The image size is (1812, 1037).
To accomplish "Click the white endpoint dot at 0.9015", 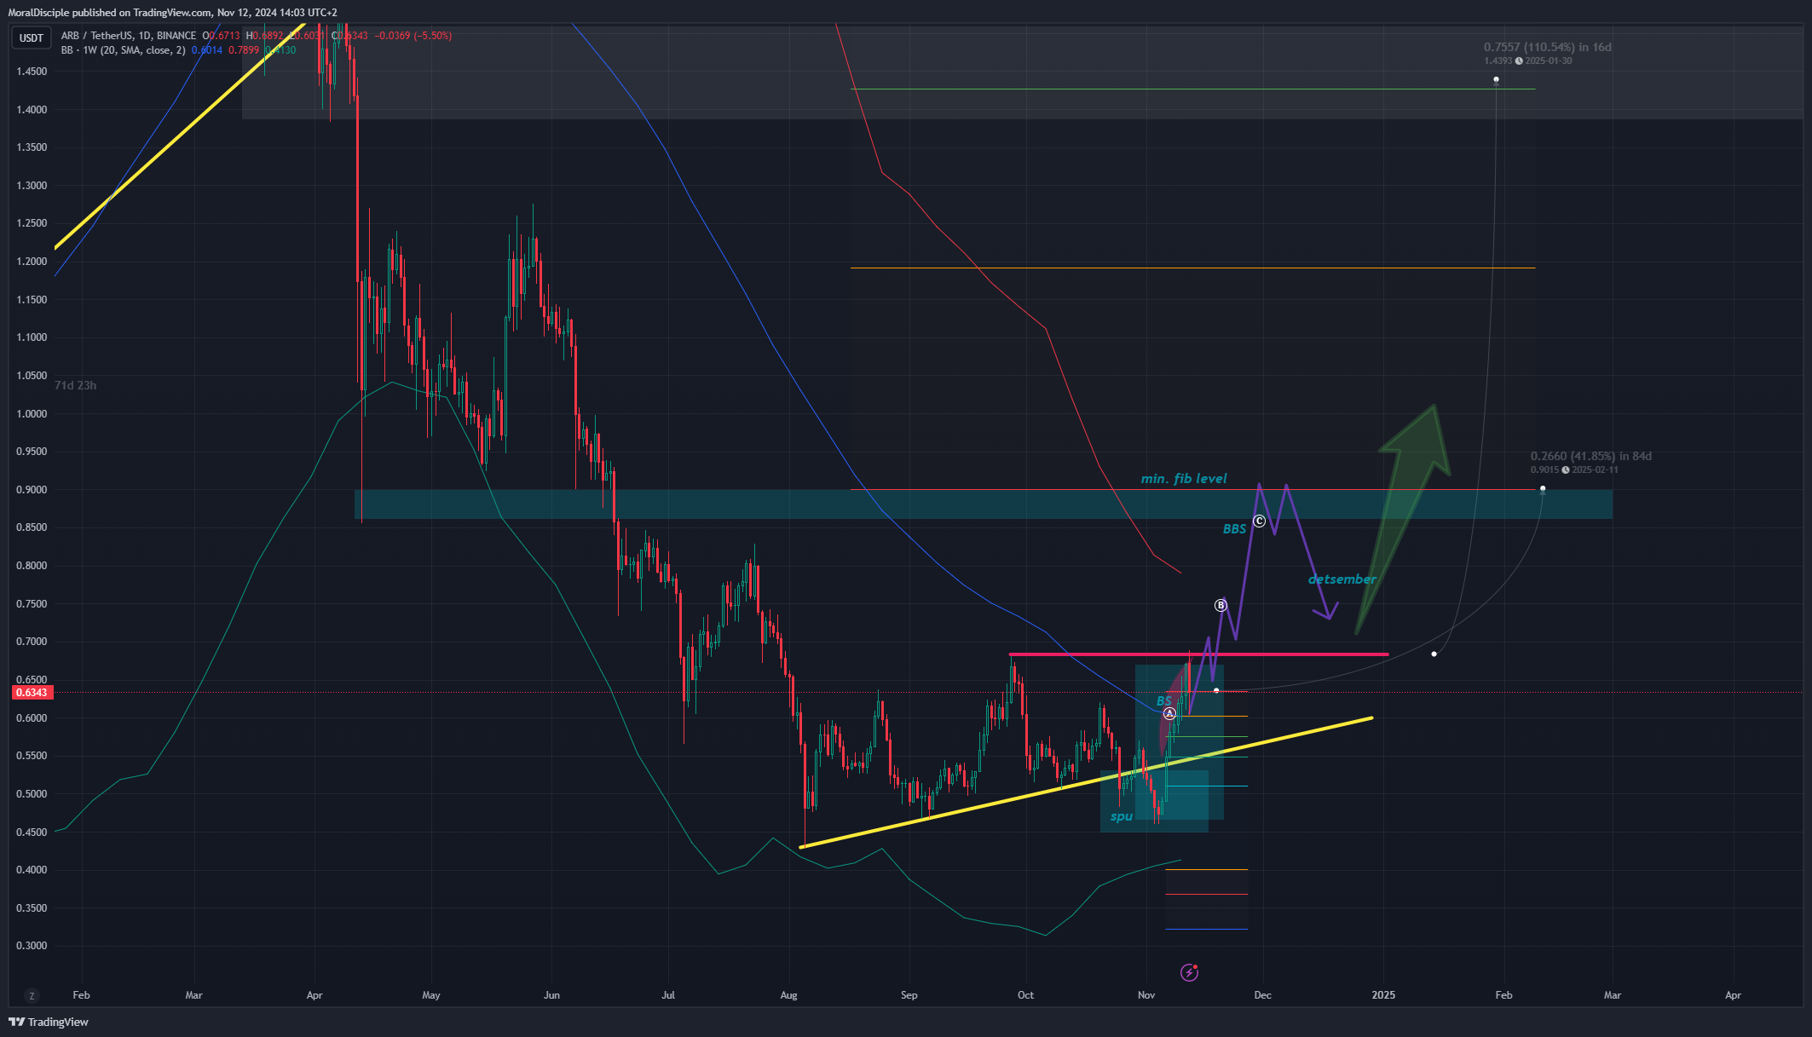I will 1543,489.
